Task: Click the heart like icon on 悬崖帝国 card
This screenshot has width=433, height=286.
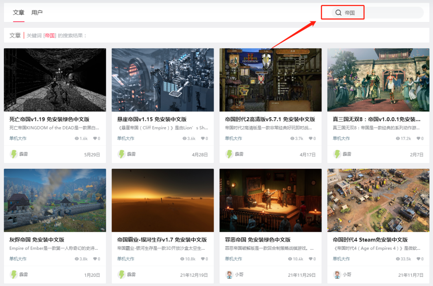Action: tap(203, 138)
